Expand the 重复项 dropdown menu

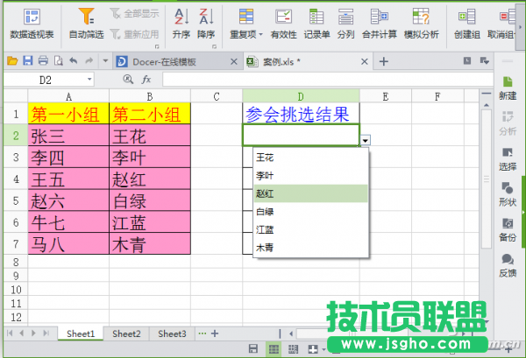click(x=246, y=35)
